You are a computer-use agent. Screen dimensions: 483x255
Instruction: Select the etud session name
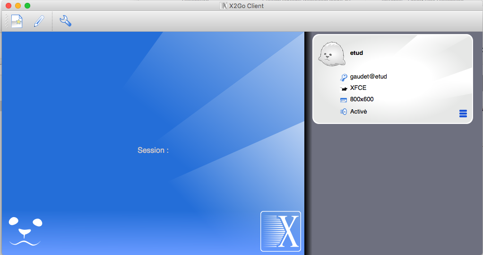356,53
